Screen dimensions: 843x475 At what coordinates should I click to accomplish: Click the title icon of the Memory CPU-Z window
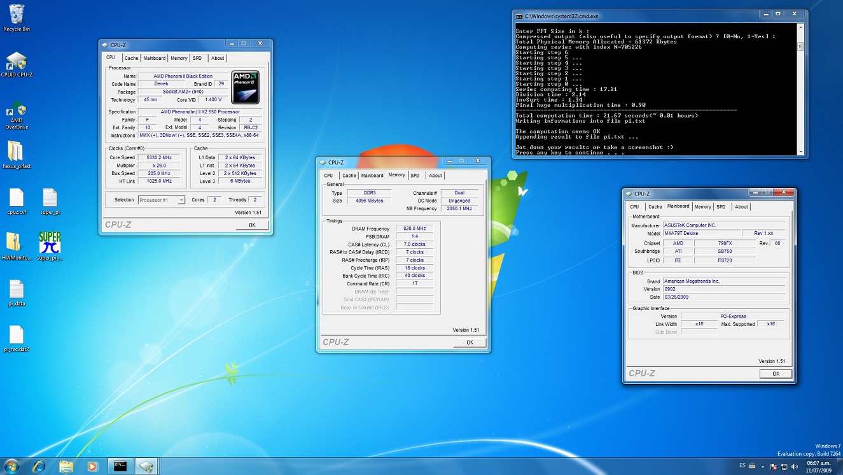point(323,162)
